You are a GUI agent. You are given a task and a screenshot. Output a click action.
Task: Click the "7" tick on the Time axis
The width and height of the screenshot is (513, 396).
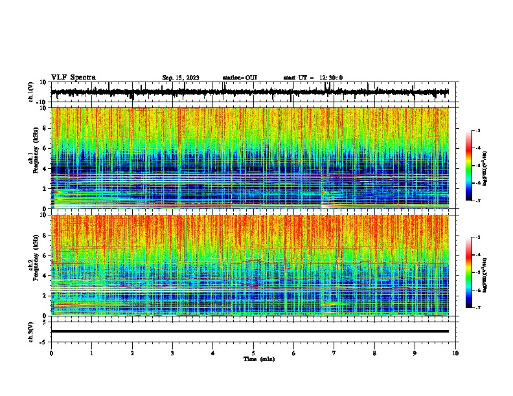pyautogui.click(x=334, y=353)
